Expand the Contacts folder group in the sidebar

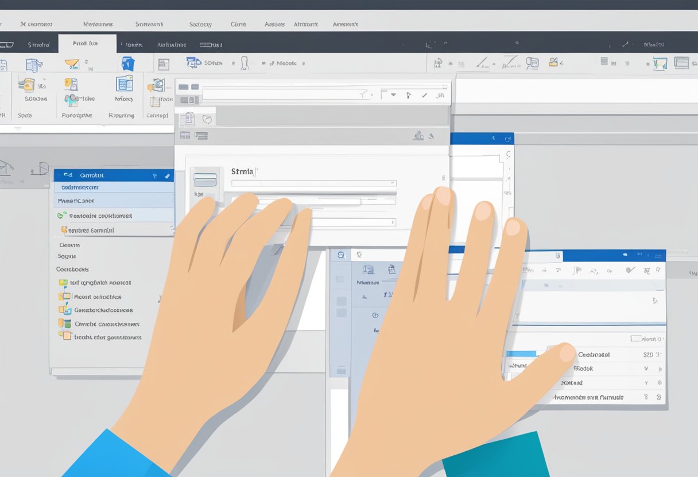[x=72, y=269]
